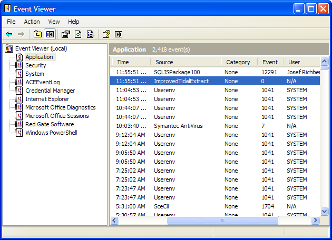
Task: Click the Forward arrow toolbar button
Action: [x=21, y=34]
